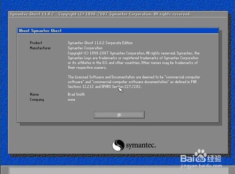Click the jingyan.baidu.com link text
This screenshot has height=174, width=235.
[201, 166]
